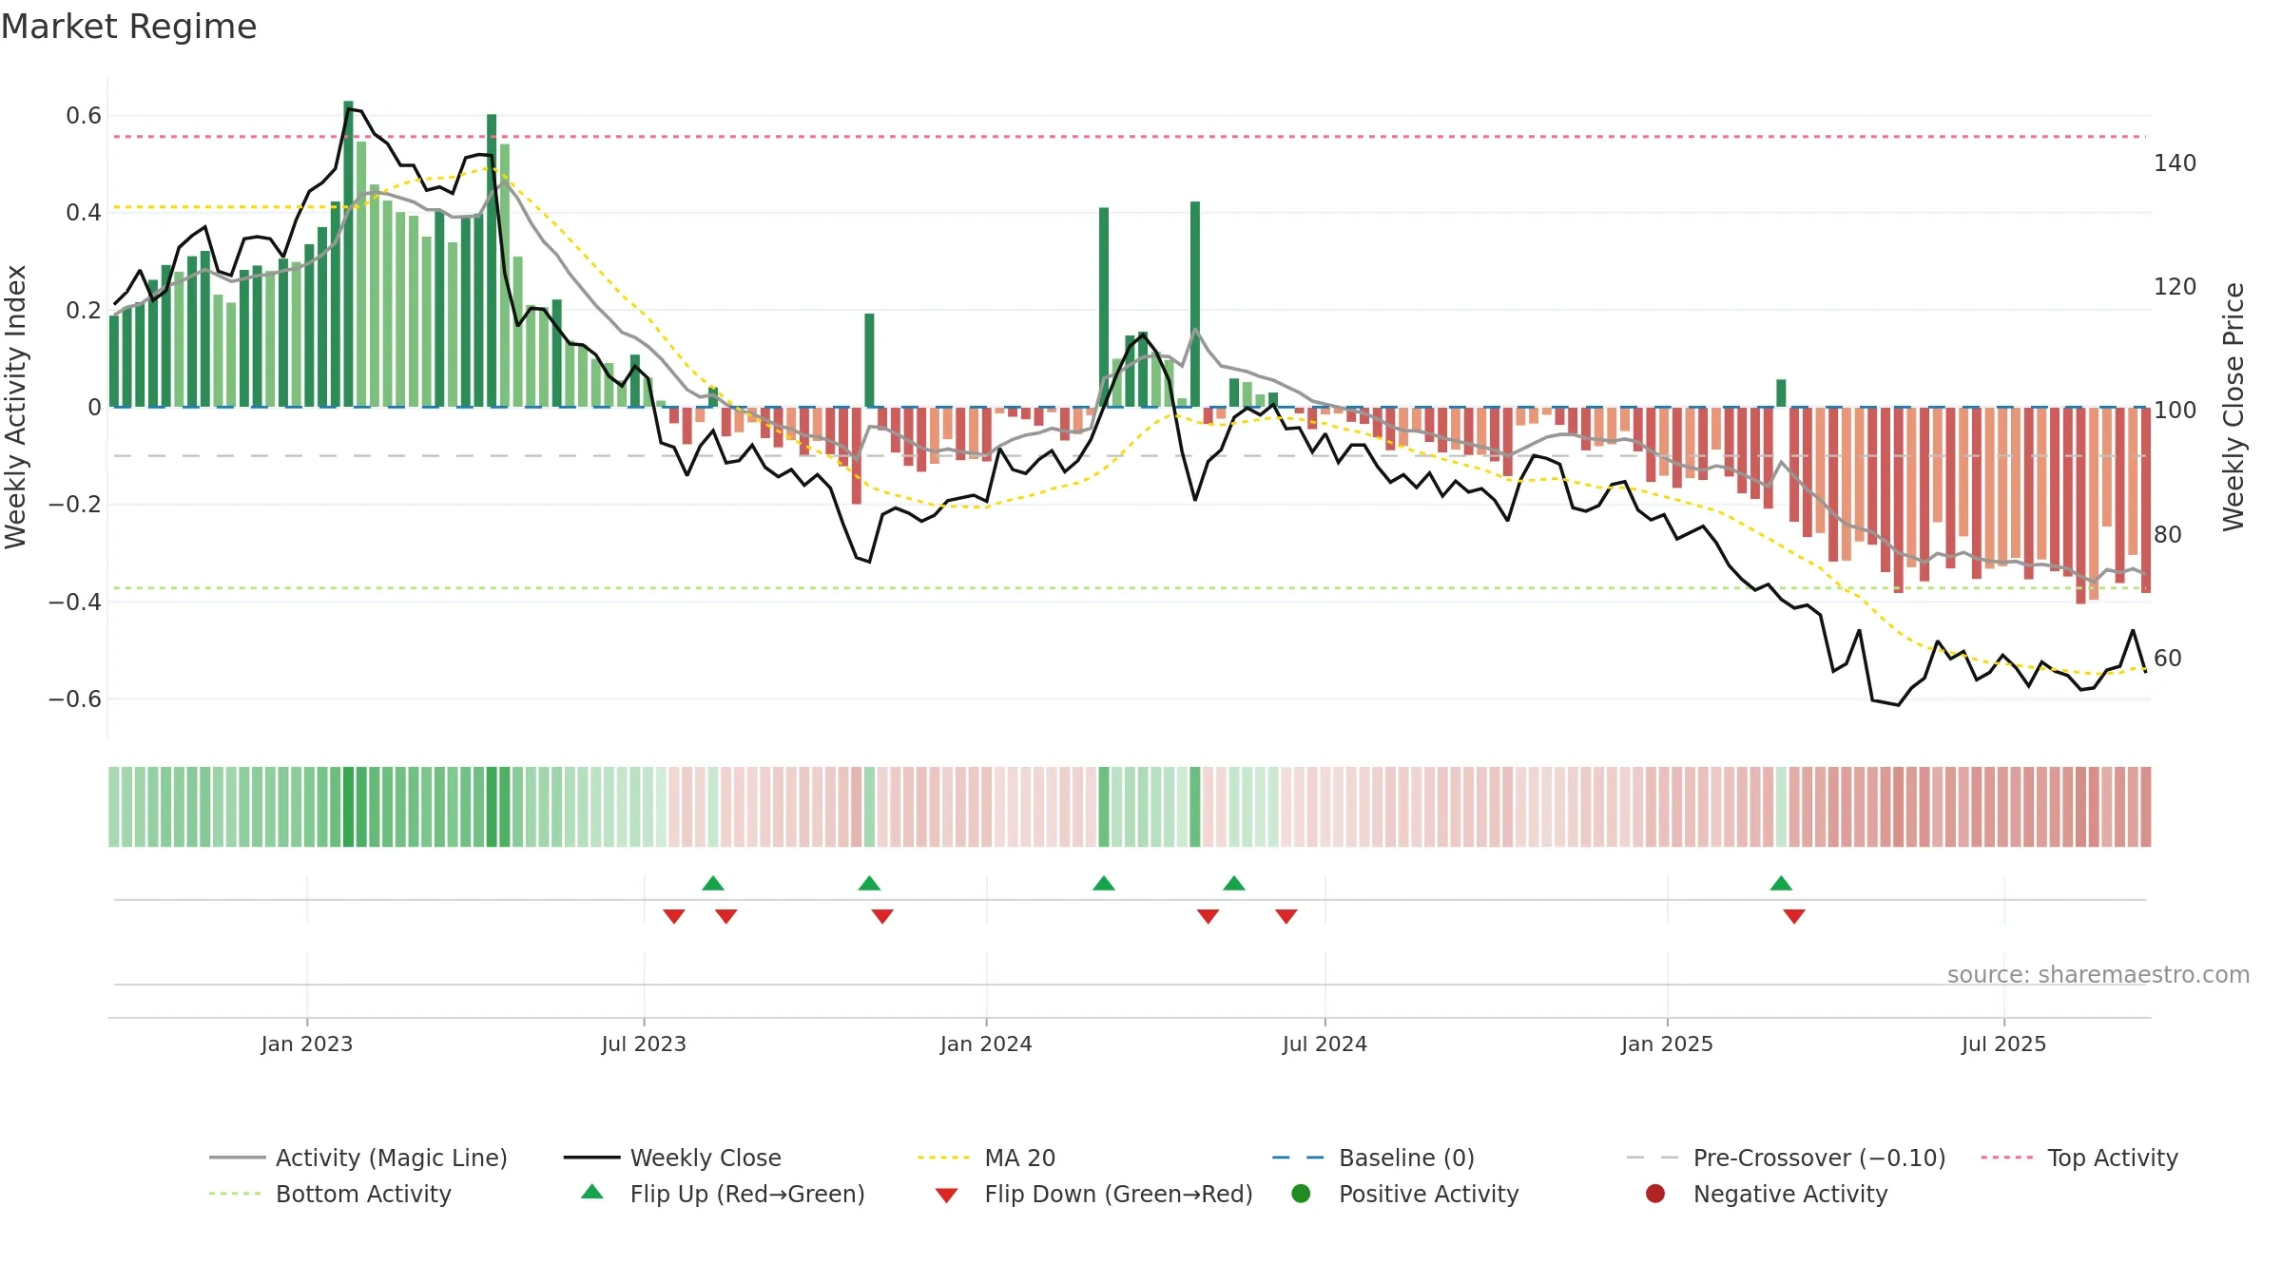
Task: Click the Jan 2025 axis label
Action: pyautogui.click(x=1667, y=1044)
